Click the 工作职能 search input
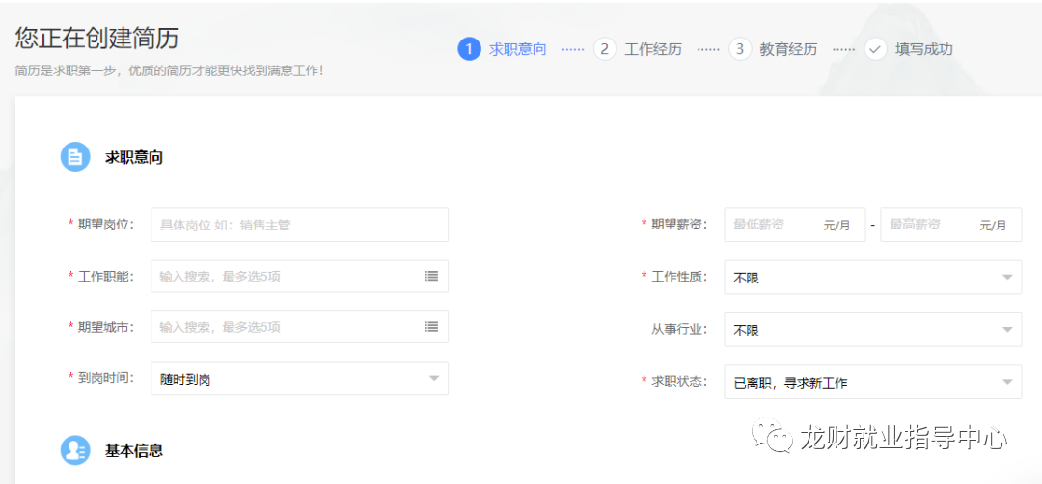The width and height of the screenshot is (1042, 484). click(286, 276)
